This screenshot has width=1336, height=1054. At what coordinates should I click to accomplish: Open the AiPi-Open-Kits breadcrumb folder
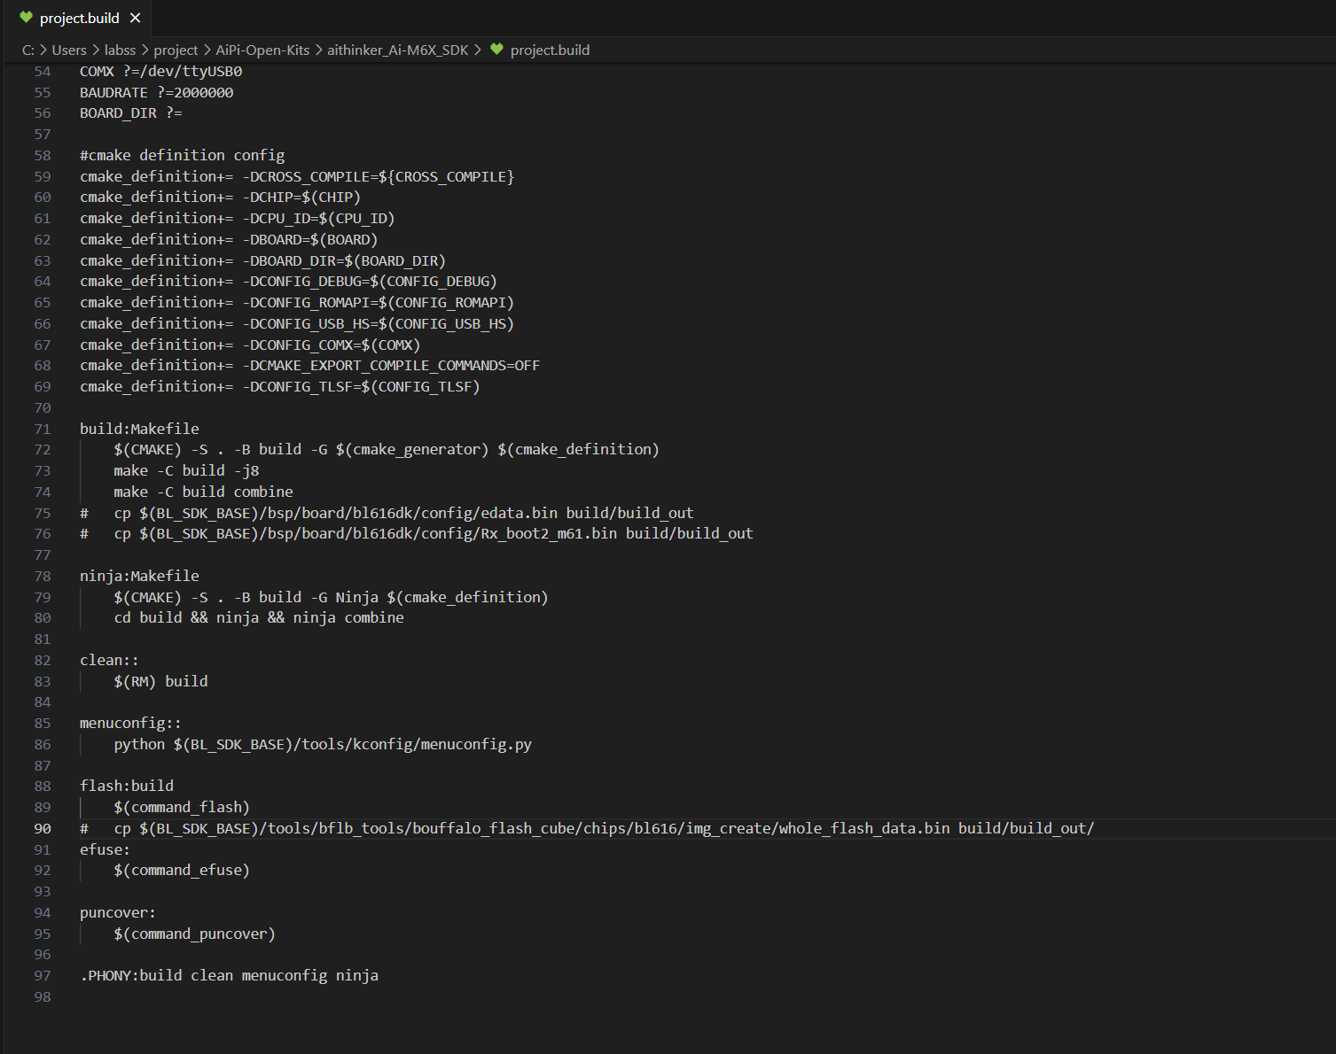coord(262,50)
